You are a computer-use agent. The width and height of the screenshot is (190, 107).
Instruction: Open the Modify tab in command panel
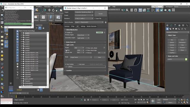click(171, 25)
